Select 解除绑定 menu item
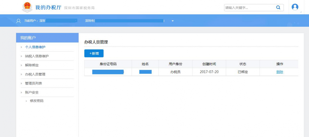This screenshot has height=137, width=309. 32,65
